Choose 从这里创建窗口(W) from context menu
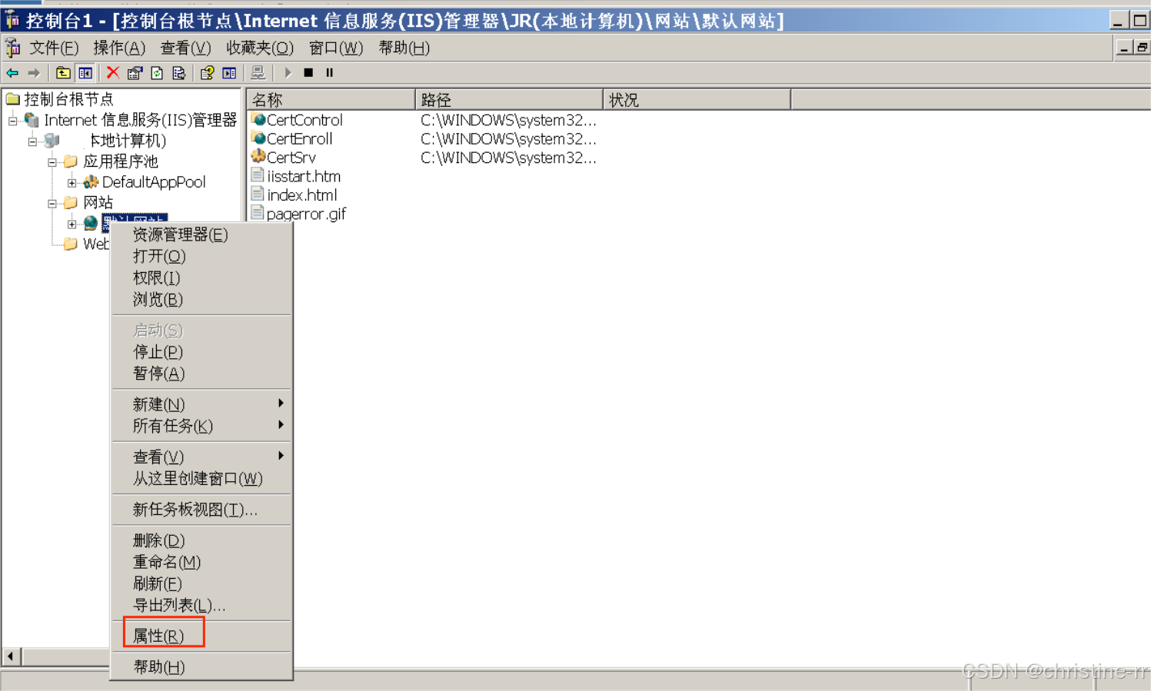The image size is (1151, 691). 201,478
